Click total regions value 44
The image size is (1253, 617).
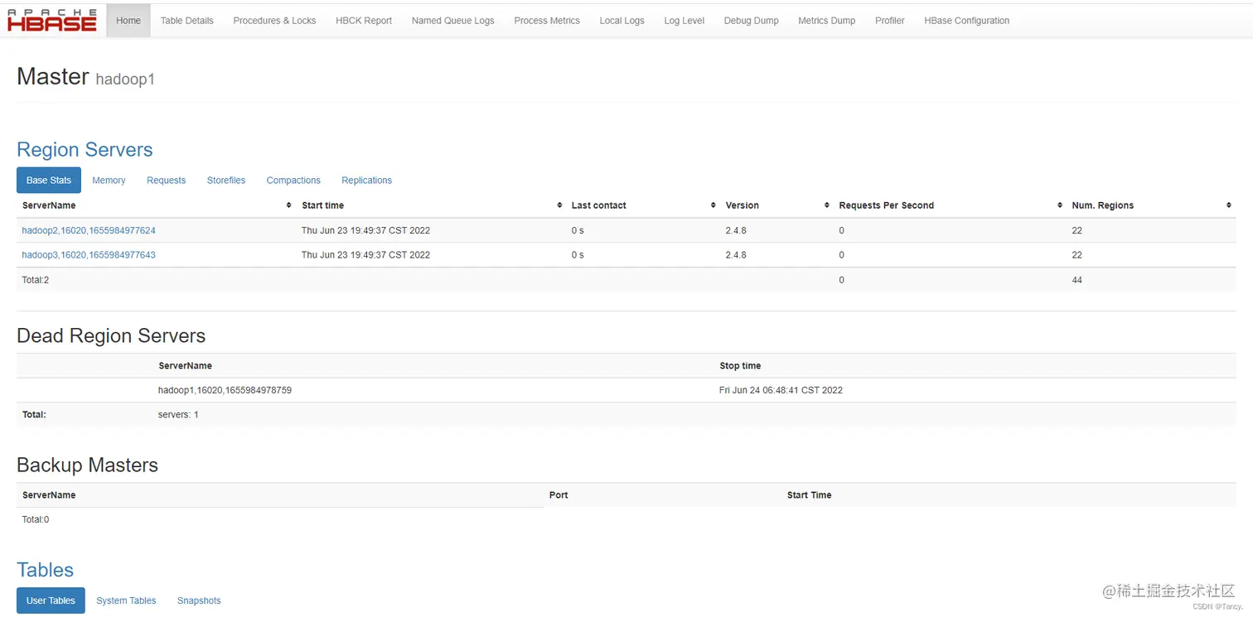click(1076, 280)
